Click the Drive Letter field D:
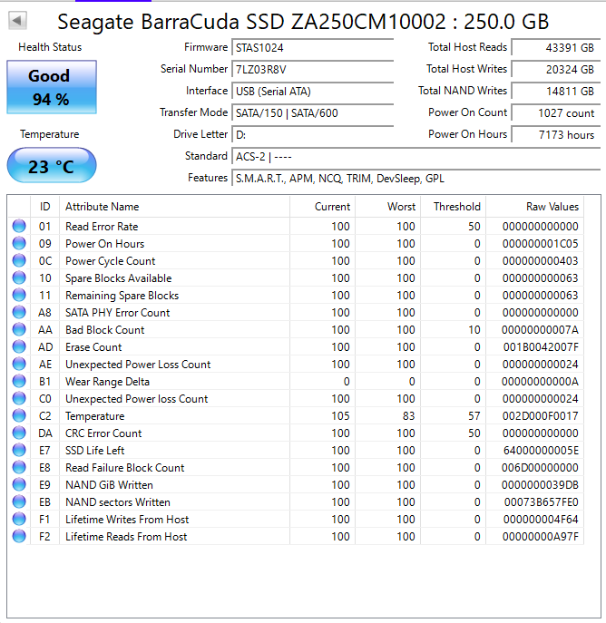Image resolution: width=606 pixels, height=623 pixels. pyautogui.click(x=312, y=135)
